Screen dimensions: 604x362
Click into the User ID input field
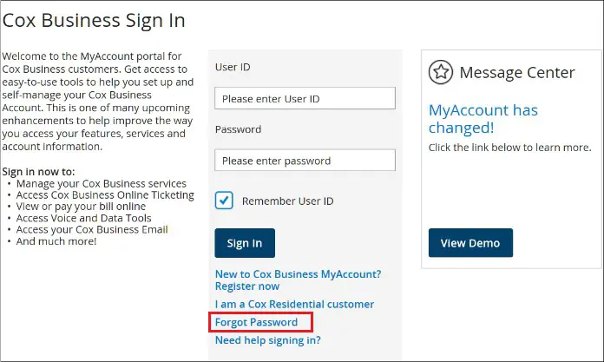(x=305, y=98)
